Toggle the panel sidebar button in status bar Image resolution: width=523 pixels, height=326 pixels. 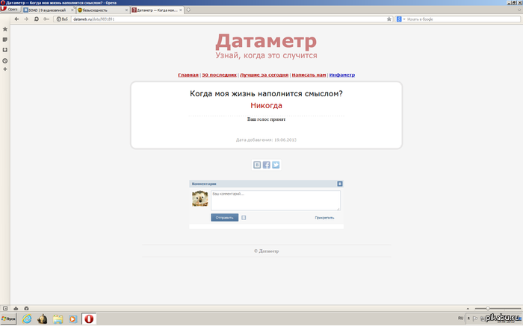pos(5,308)
